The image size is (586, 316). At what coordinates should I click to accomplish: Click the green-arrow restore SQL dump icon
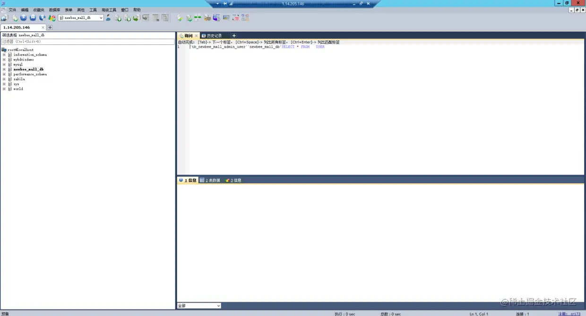click(136, 18)
